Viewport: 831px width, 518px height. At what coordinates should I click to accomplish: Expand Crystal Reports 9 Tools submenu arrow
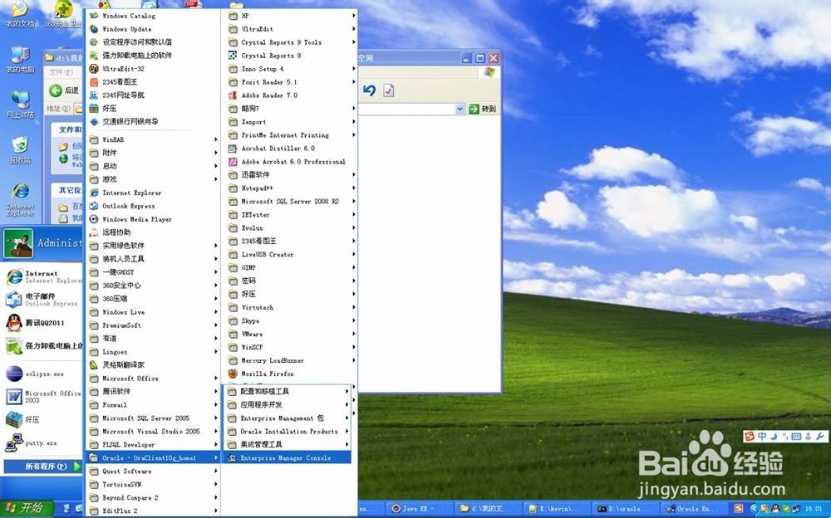click(353, 42)
